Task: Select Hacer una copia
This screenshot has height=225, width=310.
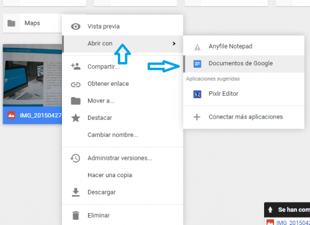Action: click(x=123, y=175)
